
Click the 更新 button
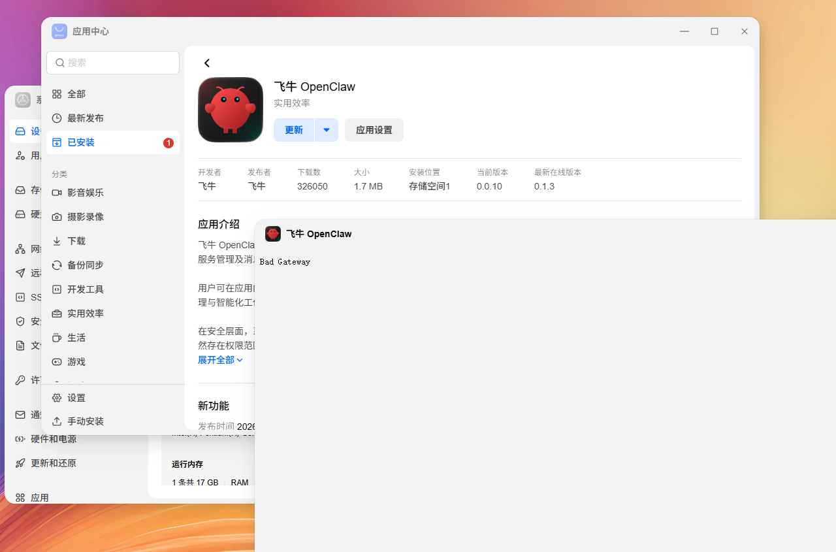tap(294, 130)
